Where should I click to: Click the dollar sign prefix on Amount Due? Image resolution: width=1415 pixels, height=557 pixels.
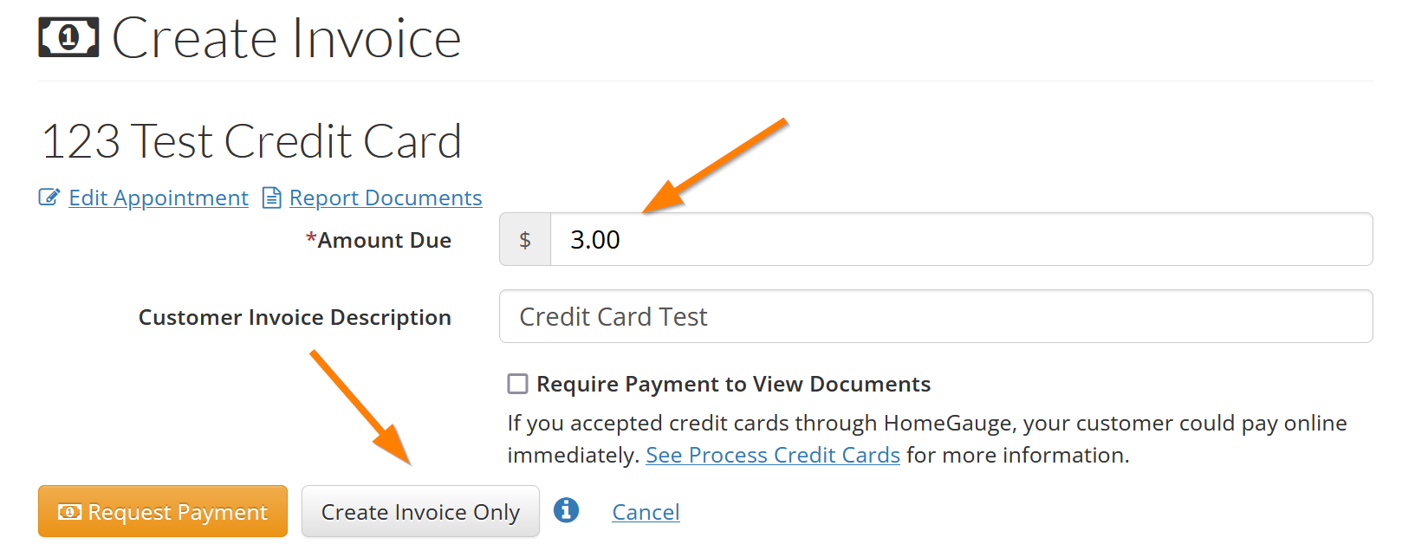point(525,240)
